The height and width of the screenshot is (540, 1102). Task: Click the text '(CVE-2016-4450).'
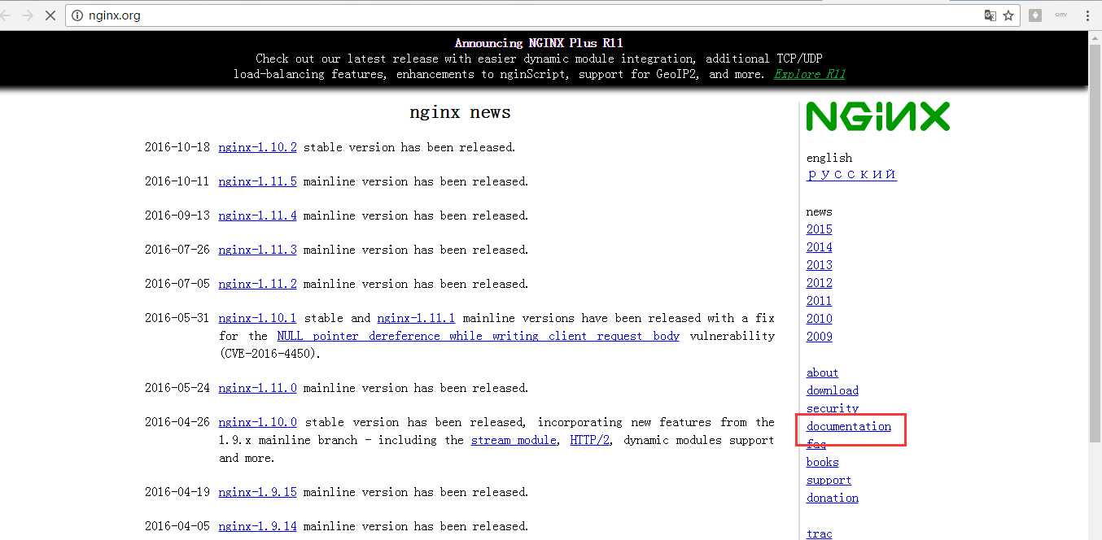click(x=270, y=355)
